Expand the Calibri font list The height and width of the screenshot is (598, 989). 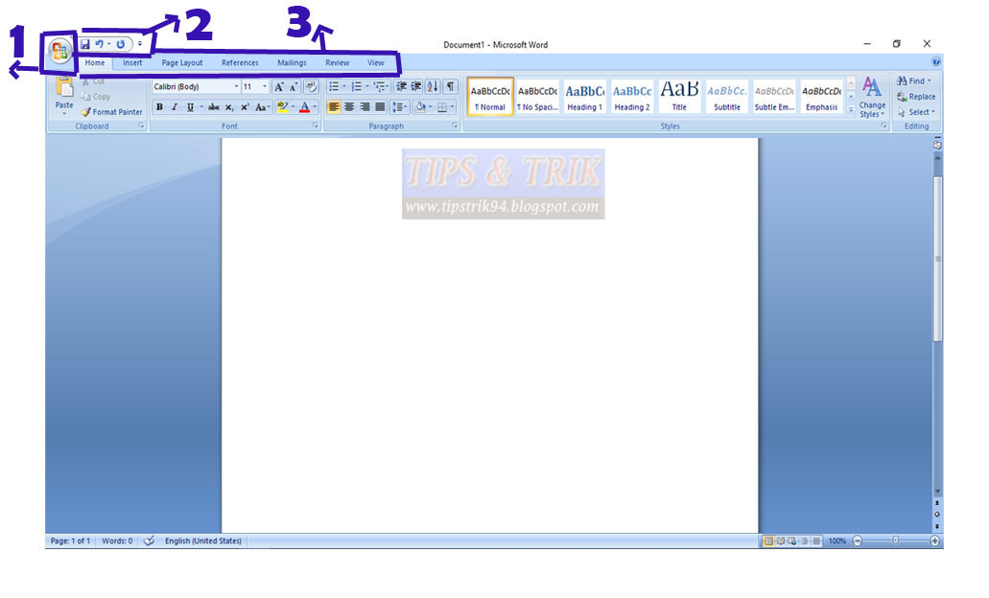(x=236, y=85)
